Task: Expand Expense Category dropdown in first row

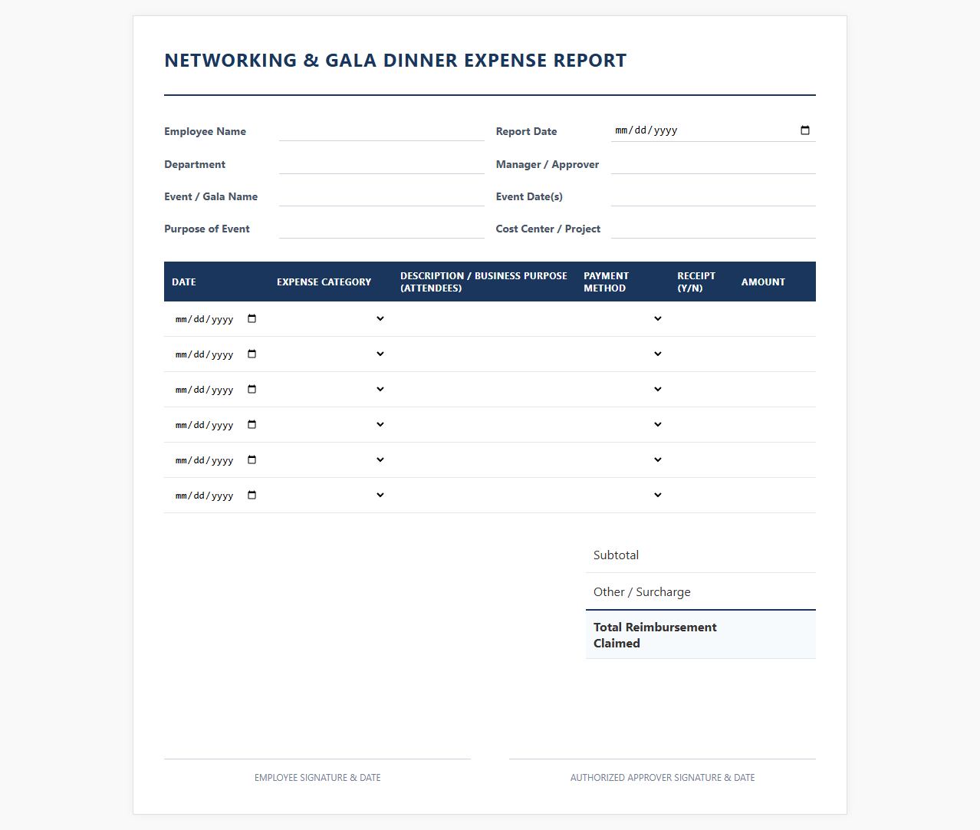Action: (331, 319)
